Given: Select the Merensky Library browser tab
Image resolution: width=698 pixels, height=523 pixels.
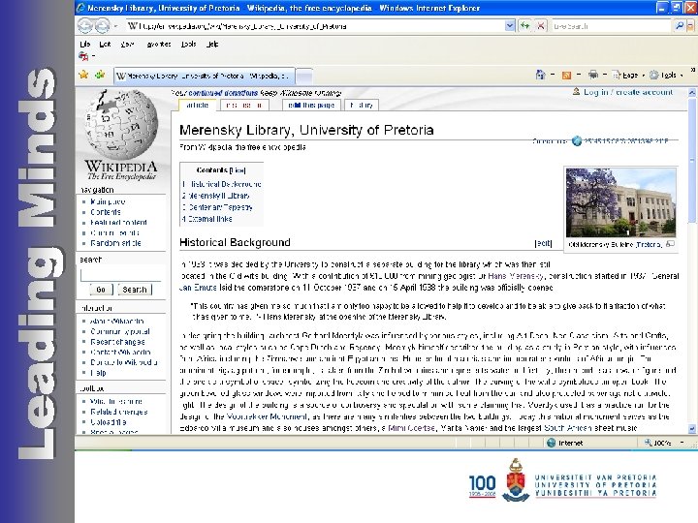Looking at the screenshot, I should 204,76.
